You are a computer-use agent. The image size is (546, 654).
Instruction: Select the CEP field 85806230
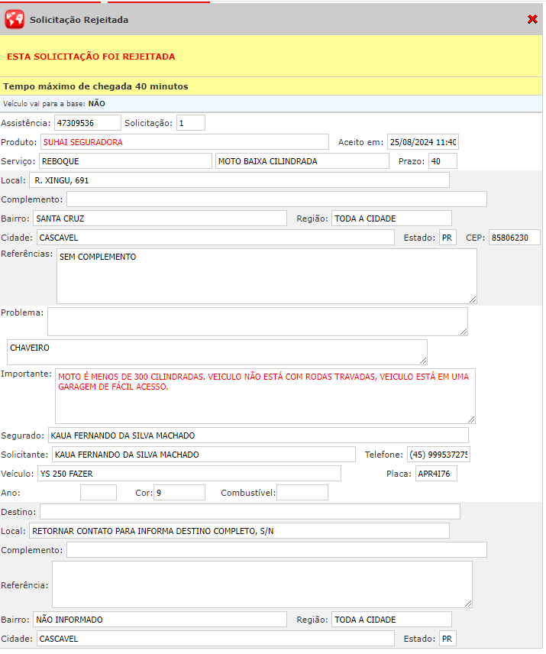click(x=515, y=238)
